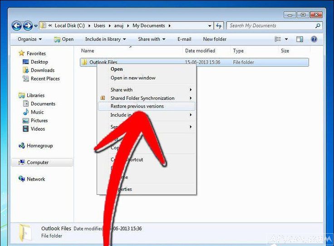Viewport: 334px width, 246px height.
Task: Click the Outlook Files thumbnail in details pane
Action: click(x=25, y=233)
